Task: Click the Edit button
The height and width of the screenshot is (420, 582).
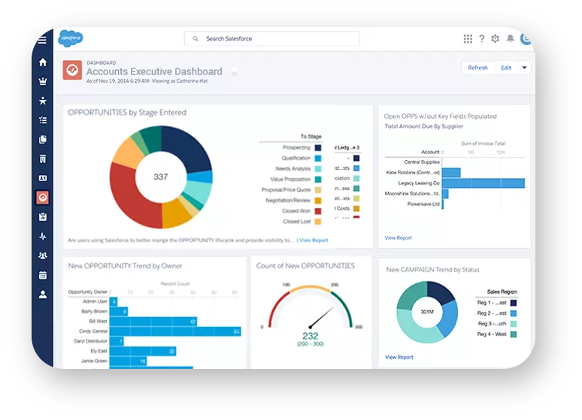Action: coord(506,68)
